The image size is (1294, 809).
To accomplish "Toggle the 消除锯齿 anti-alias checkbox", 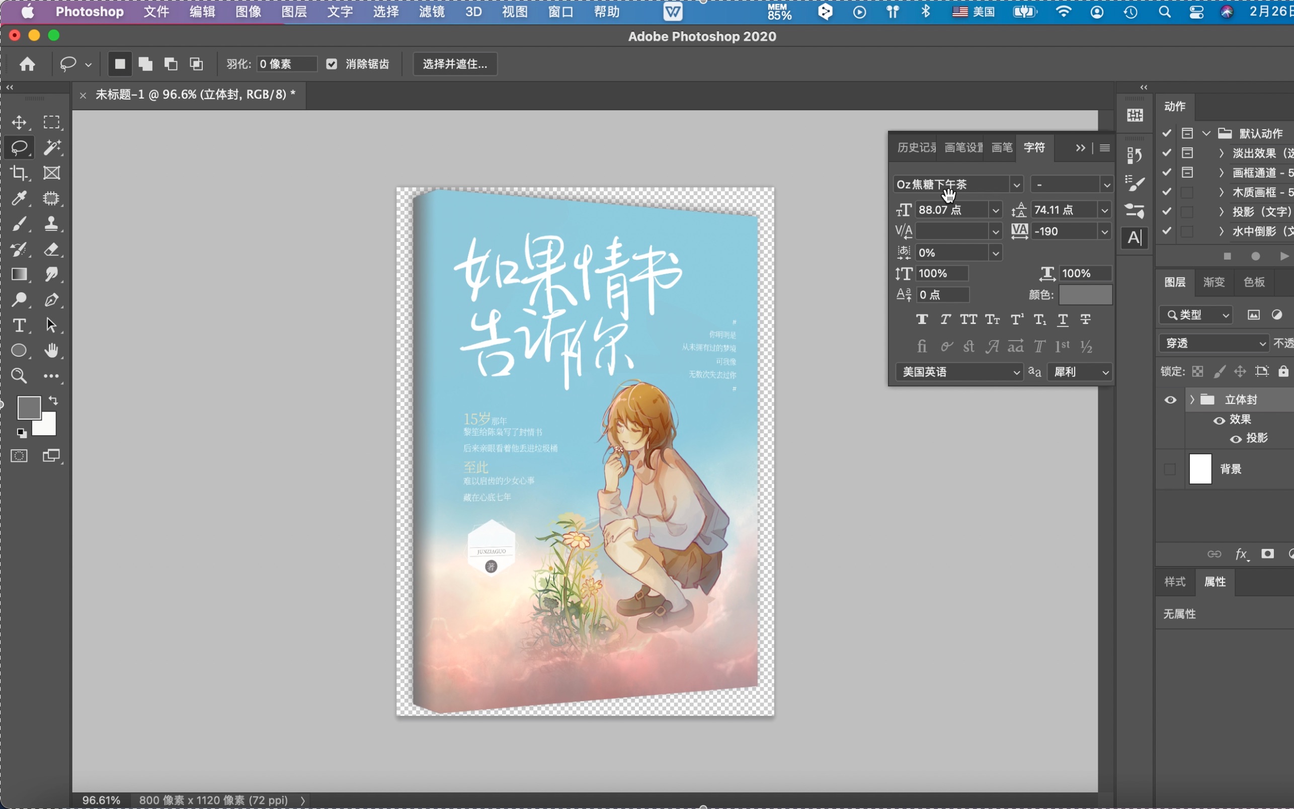I will click(332, 64).
